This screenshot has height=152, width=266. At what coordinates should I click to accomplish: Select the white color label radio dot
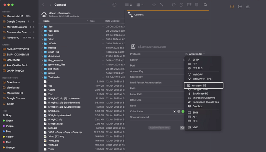point(175,111)
